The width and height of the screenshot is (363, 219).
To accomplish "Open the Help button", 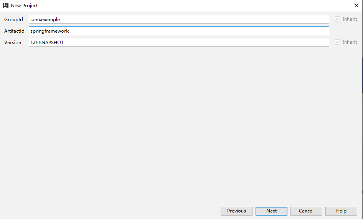I will pyautogui.click(x=341, y=211).
